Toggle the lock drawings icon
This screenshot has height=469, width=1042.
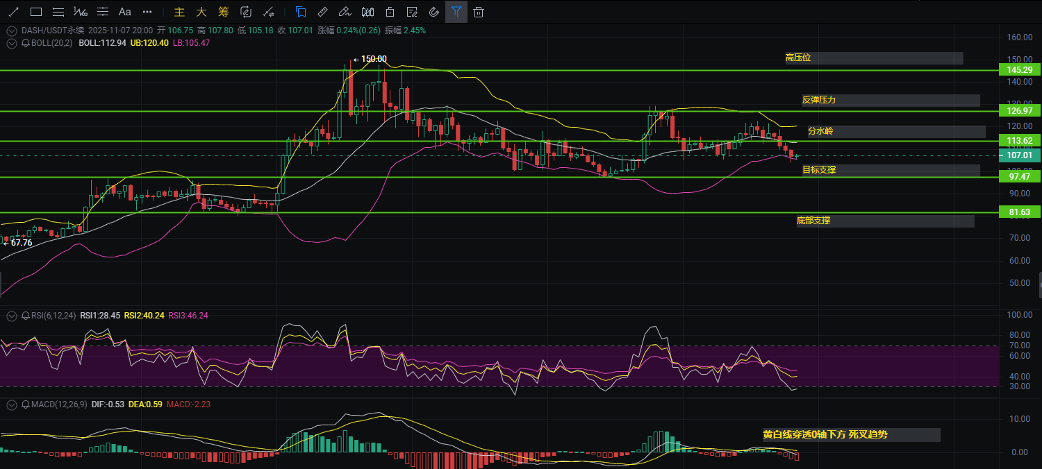click(390, 12)
